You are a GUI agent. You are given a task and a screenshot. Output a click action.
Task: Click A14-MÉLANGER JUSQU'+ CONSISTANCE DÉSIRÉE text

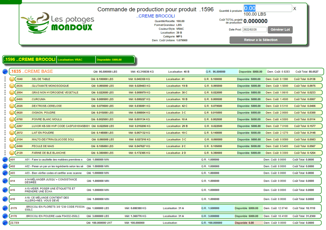(x=51, y=181)
